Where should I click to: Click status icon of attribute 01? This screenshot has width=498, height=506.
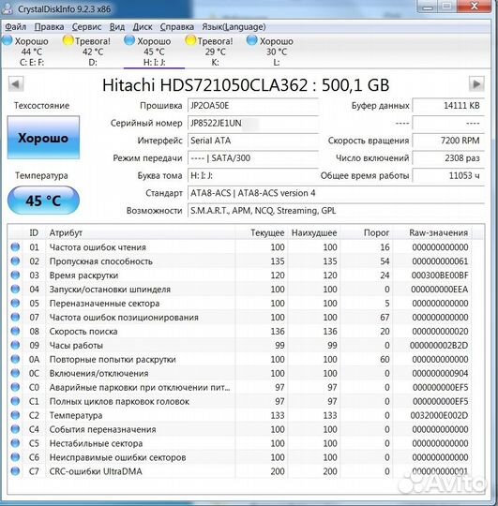(x=15, y=246)
